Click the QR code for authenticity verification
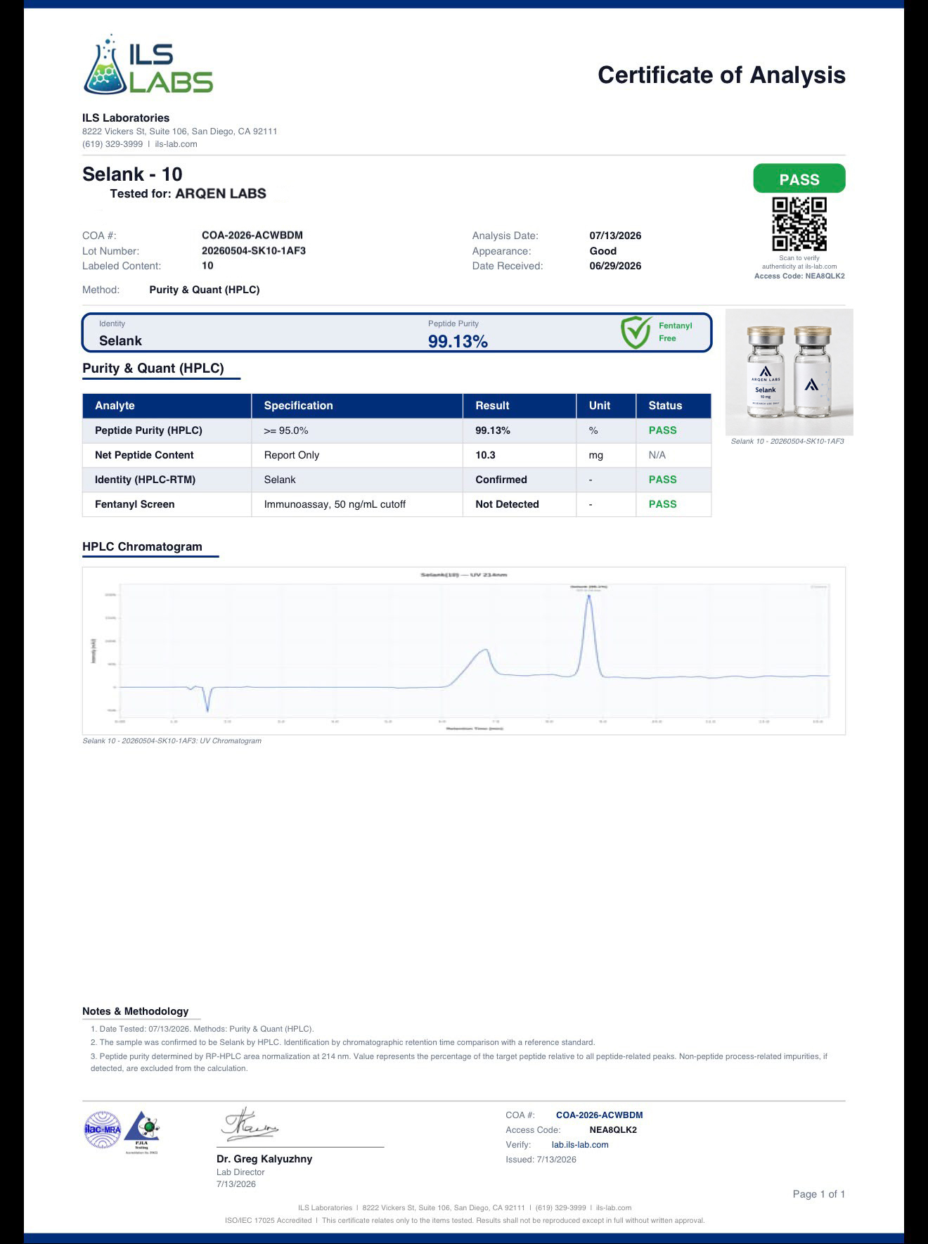Image resolution: width=928 pixels, height=1244 pixels. (799, 224)
